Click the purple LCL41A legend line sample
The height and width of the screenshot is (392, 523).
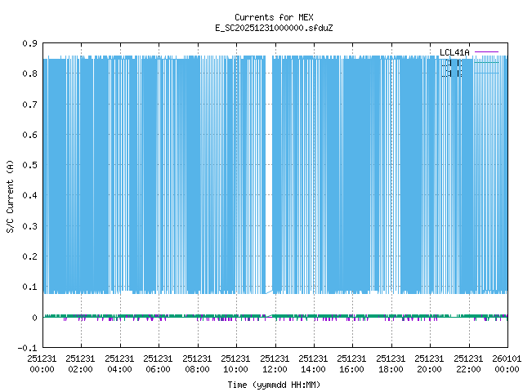click(486, 53)
